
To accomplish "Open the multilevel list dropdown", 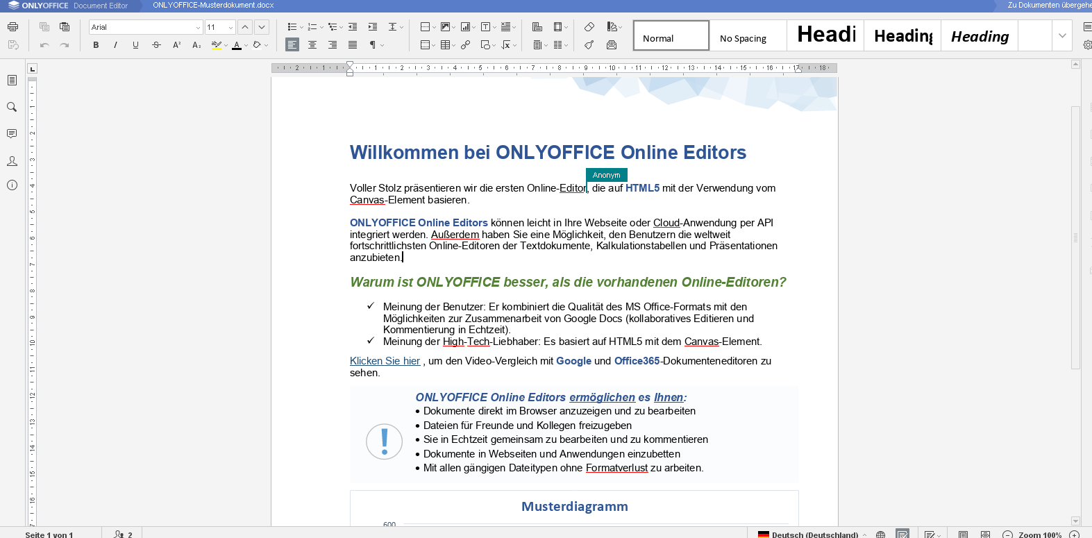I will pos(342,27).
